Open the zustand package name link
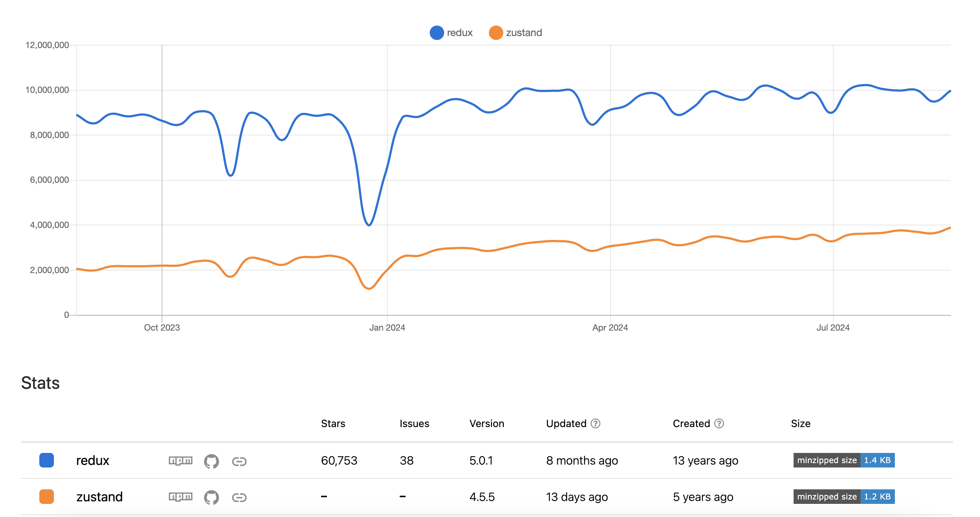The height and width of the screenshot is (517, 980). click(99, 497)
